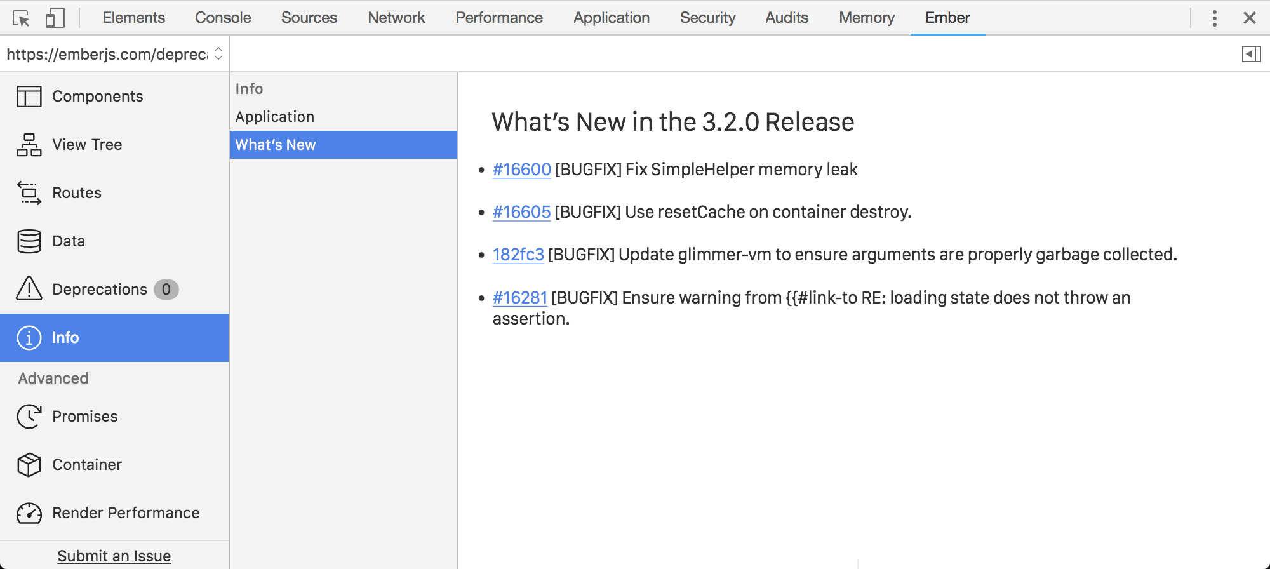The height and width of the screenshot is (569, 1270).
Task: Click the Components layout icon
Action: point(29,97)
